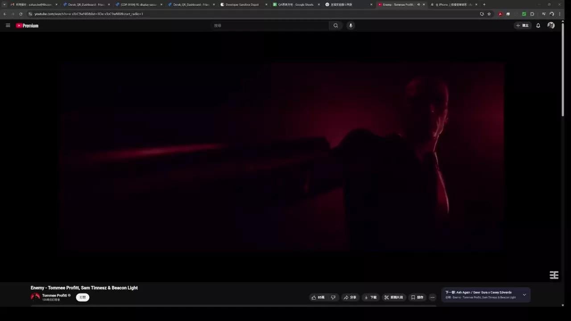Mute tab via speaker icon on Enemy tab
This screenshot has width=571, height=321.
[418, 4]
